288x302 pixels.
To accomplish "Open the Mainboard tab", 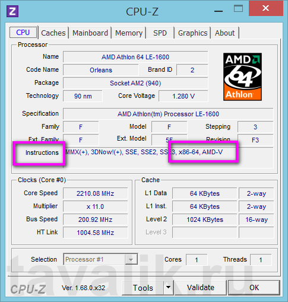I will pyautogui.click(x=90, y=33).
